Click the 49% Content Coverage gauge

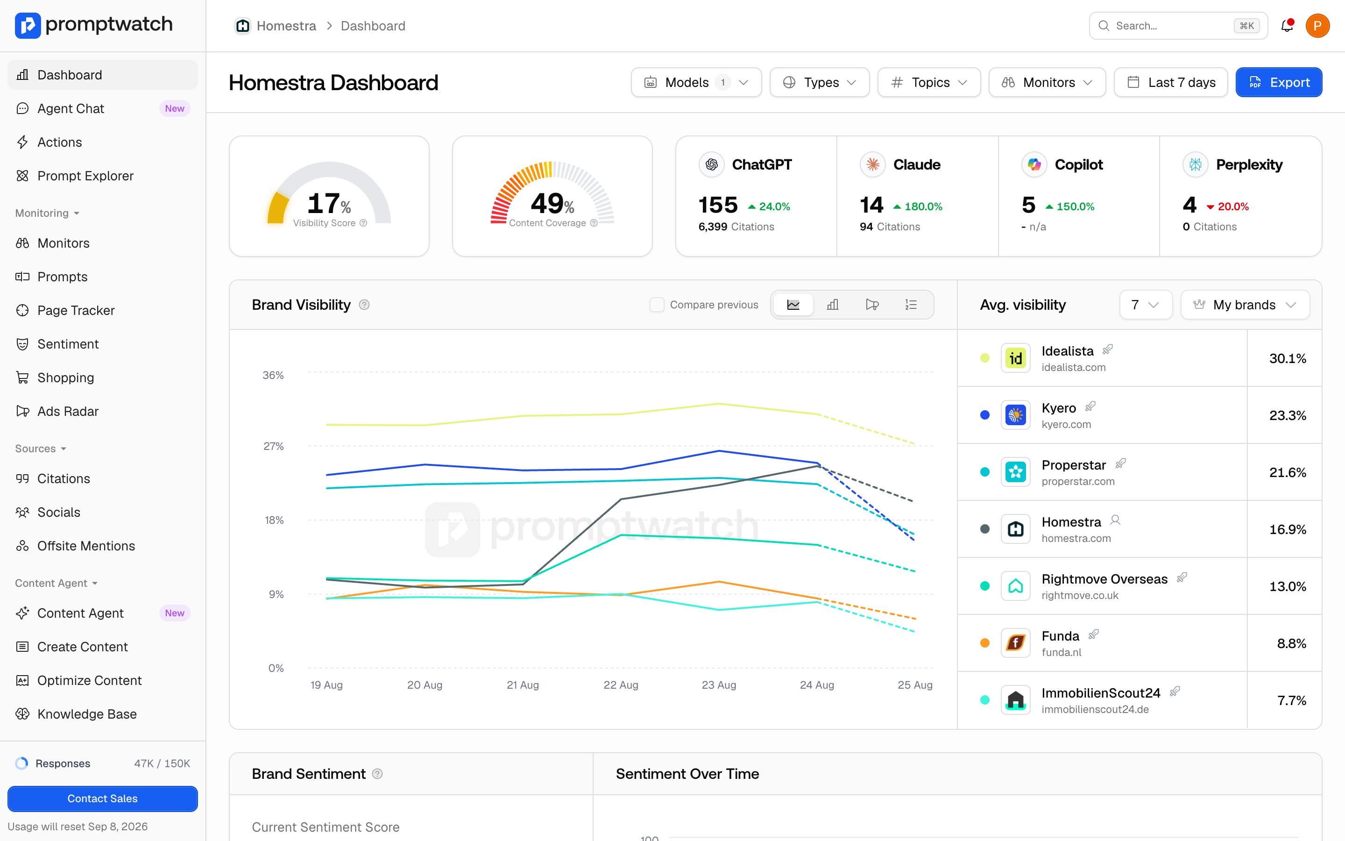coord(552,195)
